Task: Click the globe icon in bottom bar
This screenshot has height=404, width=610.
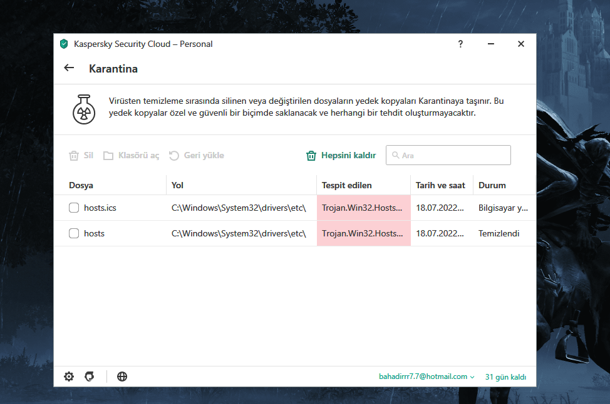Action: pyautogui.click(x=122, y=376)
